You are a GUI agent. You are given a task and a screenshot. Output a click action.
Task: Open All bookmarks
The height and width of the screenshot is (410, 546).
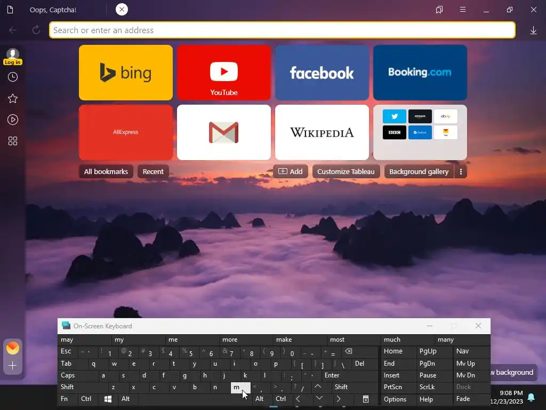106,171
